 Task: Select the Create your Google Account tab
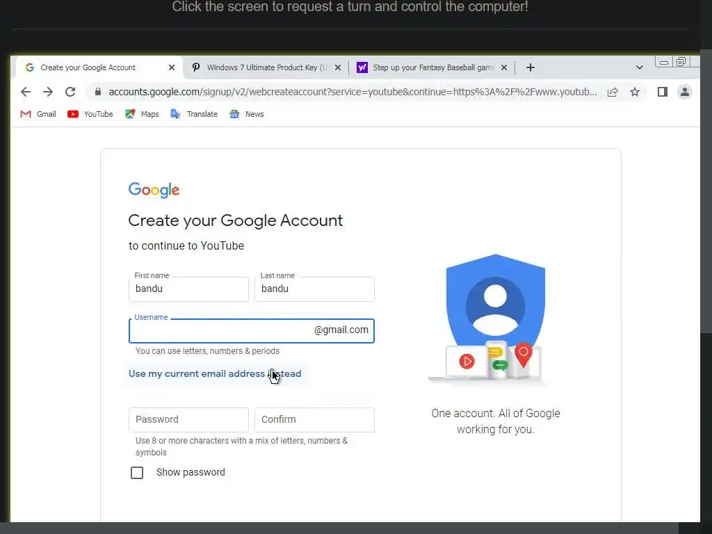coord(97,67)
